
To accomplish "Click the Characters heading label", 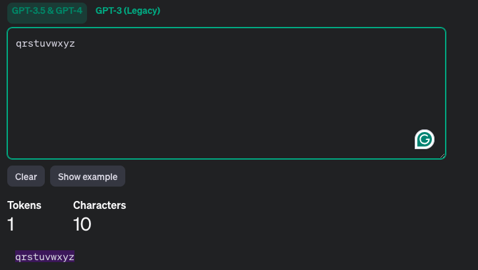I will point(100,205).
